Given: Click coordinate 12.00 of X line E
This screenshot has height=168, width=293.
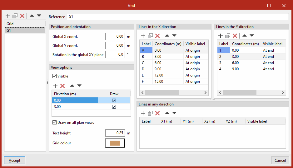Looking at the screenshot, I should click(x=168, y=75).
